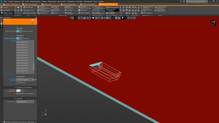Select Твердотельное моделирование toolbar set
Viewport: 219px width, 123px height.
tap(7, 13)
